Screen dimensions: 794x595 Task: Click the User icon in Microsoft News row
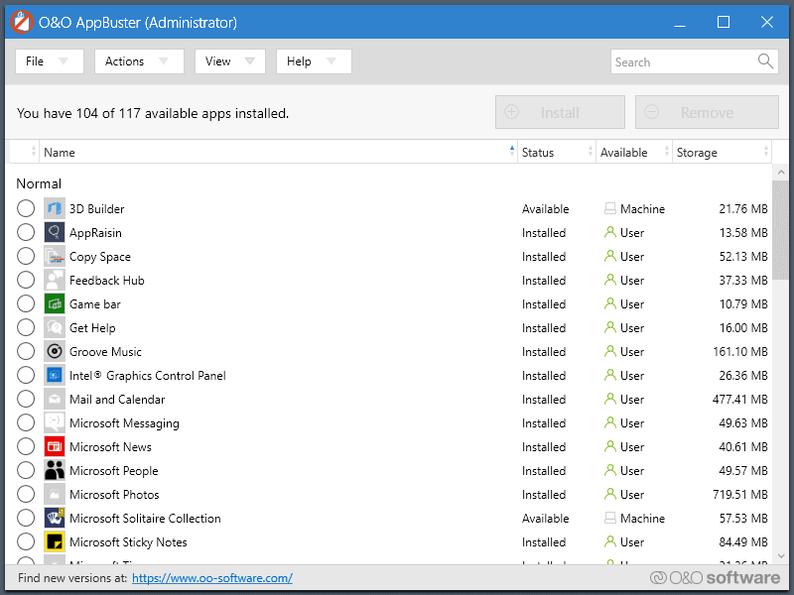pyautogui.click(x=610, y=446)
